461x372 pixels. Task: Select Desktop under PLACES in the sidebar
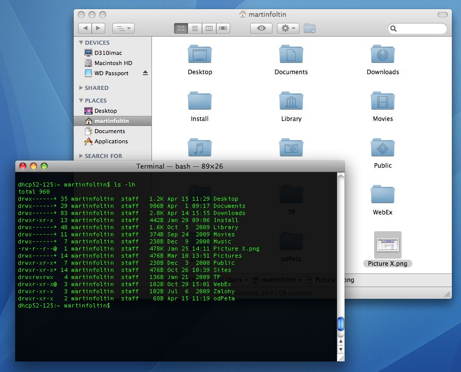coord(113,111)
